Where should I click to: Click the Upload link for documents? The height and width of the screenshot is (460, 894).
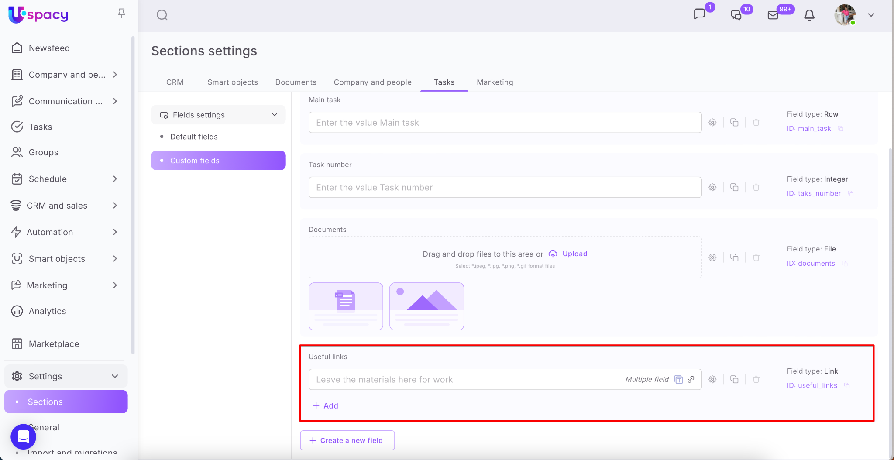tap(574, 254)
